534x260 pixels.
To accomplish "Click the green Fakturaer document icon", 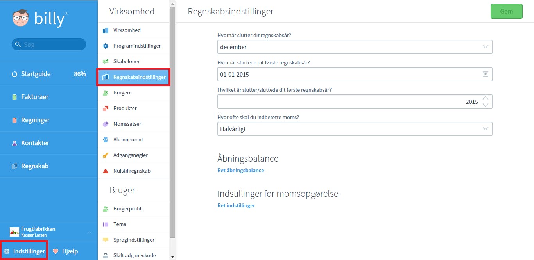I will coord(14,97).
